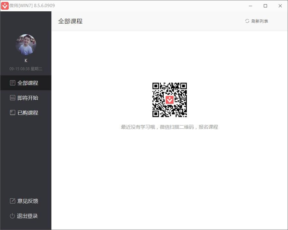Click the 全部课程 page heading

70,21
